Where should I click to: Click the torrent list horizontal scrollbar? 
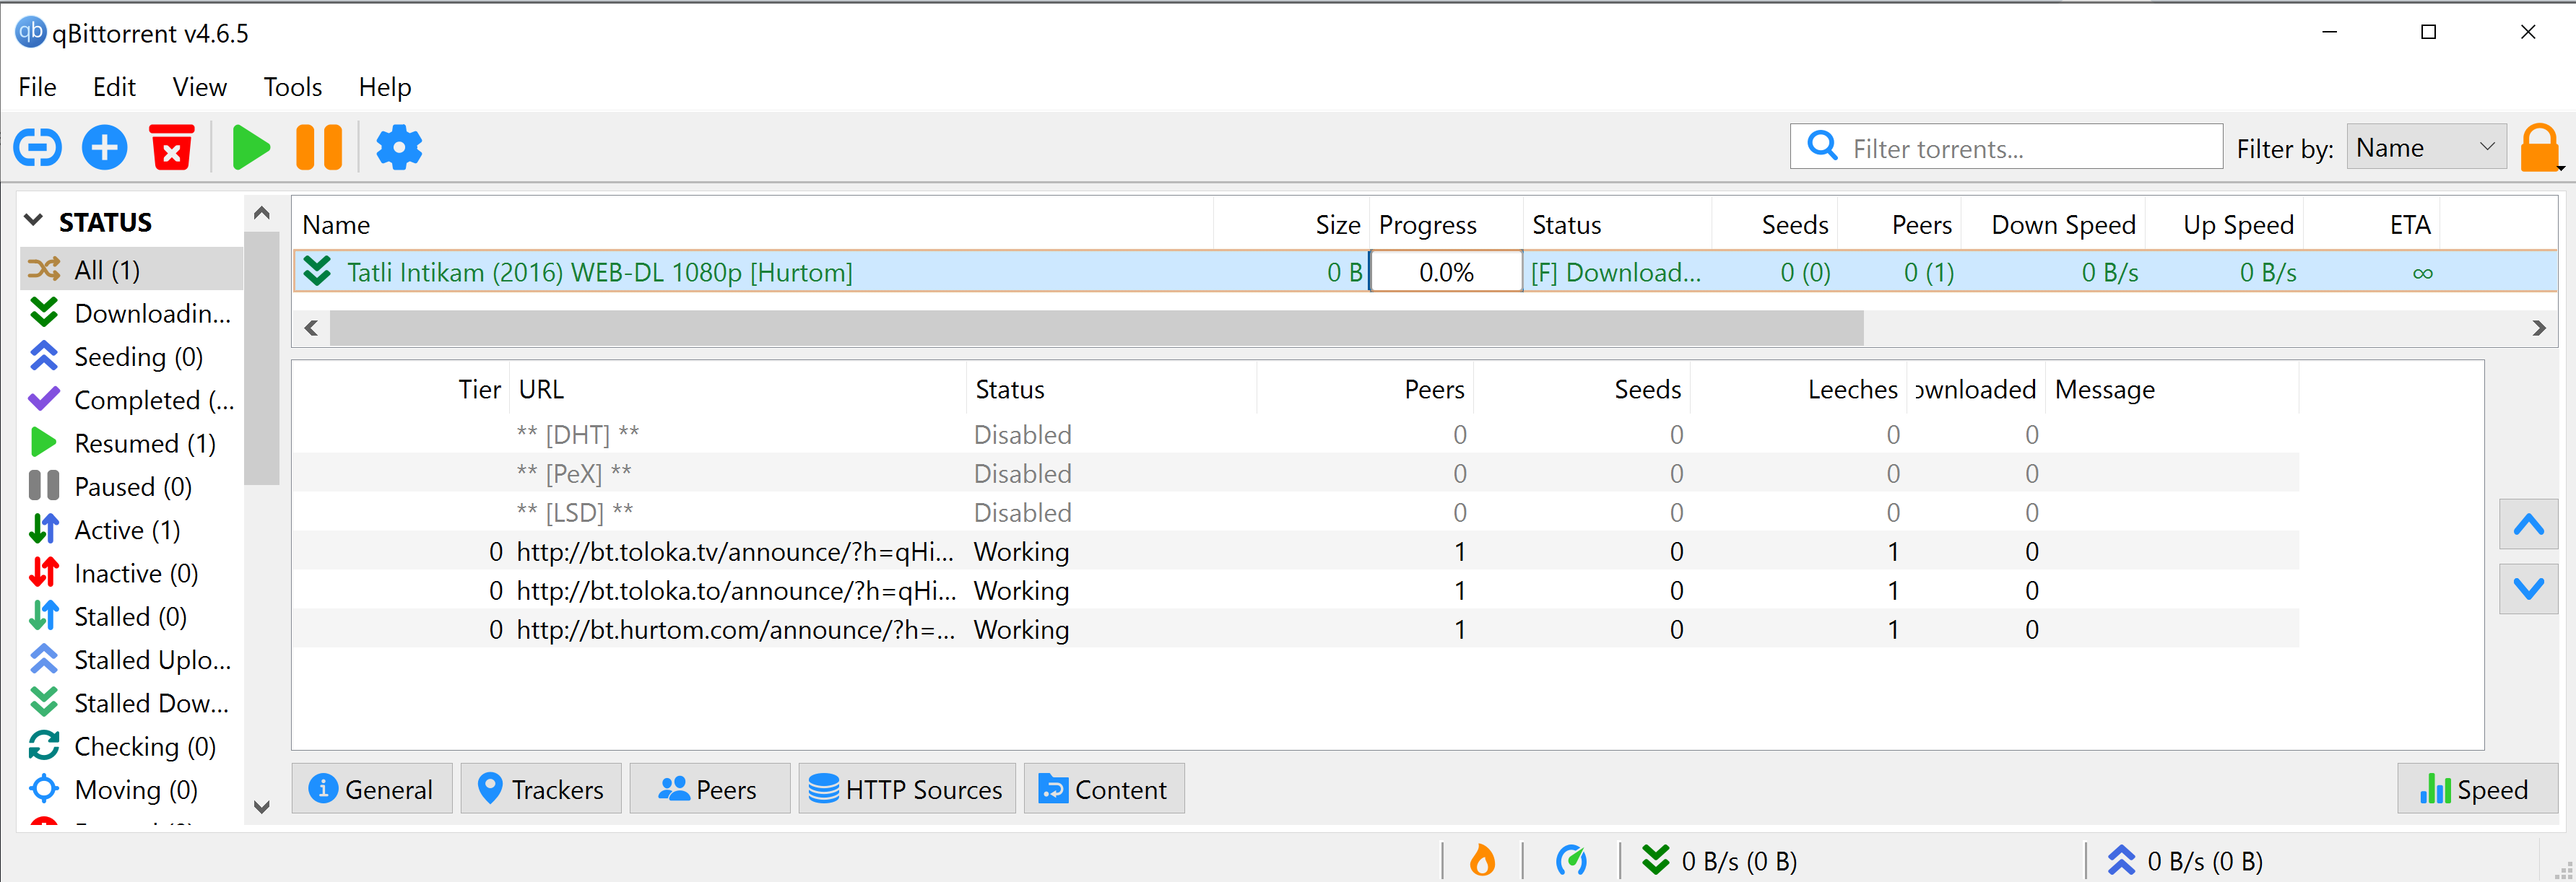tap(1095, 328)
